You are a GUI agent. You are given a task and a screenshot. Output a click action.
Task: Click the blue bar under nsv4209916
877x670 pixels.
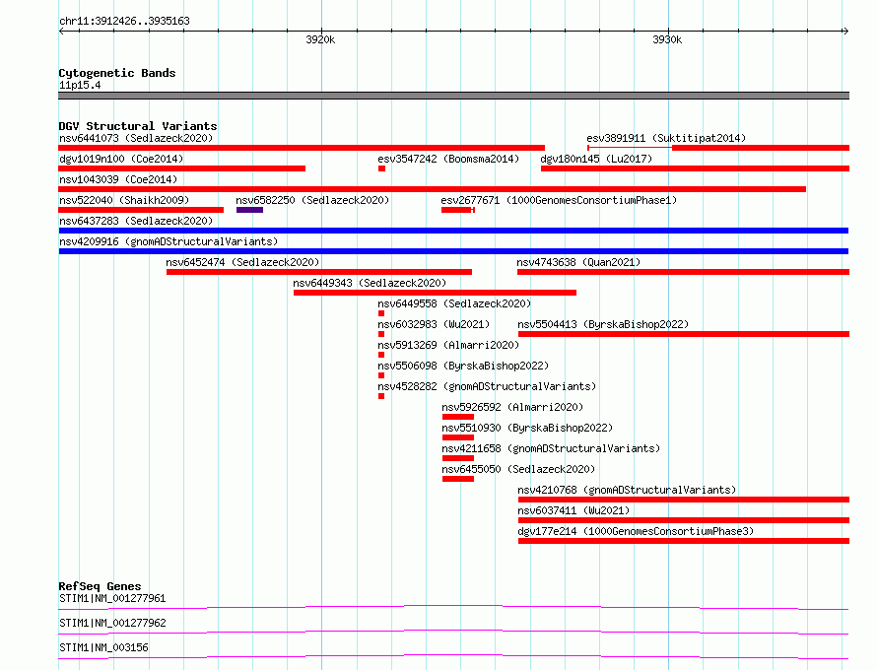pos(453,251)
